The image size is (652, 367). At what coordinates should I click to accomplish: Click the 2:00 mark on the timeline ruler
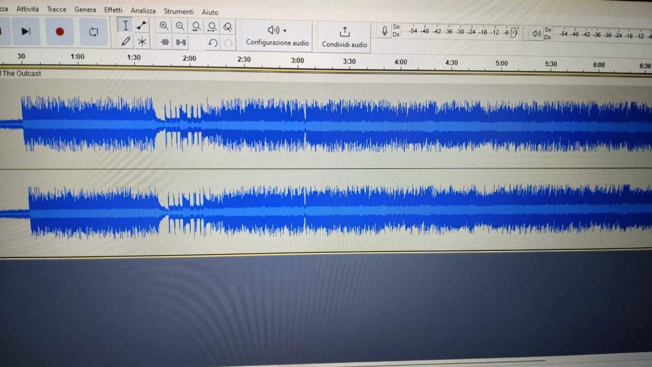[189, 58]
